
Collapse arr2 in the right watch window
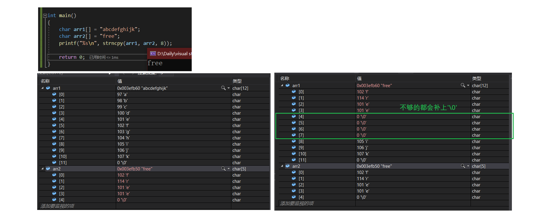pyautogui.click(x=282, y=166)
